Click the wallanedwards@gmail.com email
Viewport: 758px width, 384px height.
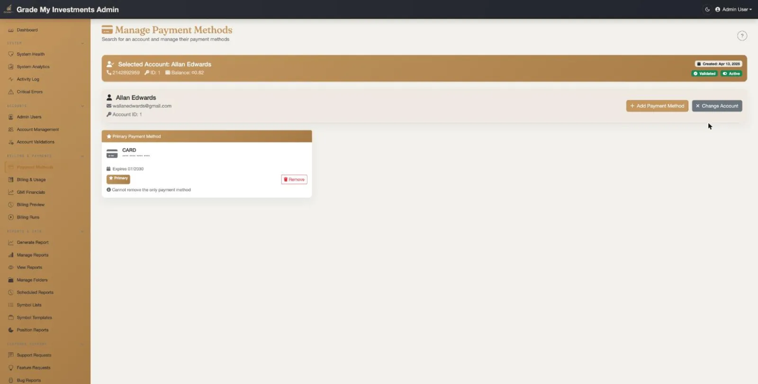click(x=142, y=106)
